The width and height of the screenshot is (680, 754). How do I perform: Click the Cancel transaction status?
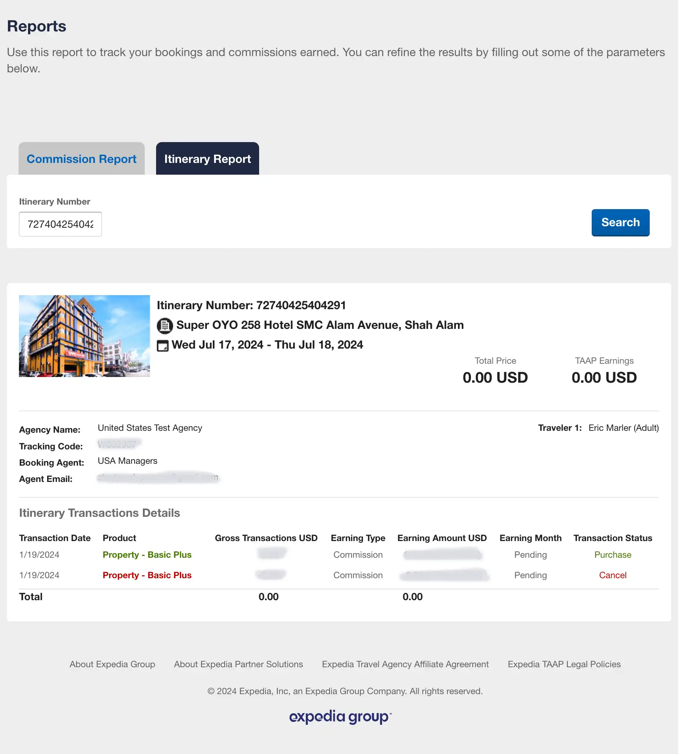[x=613, y=575]
